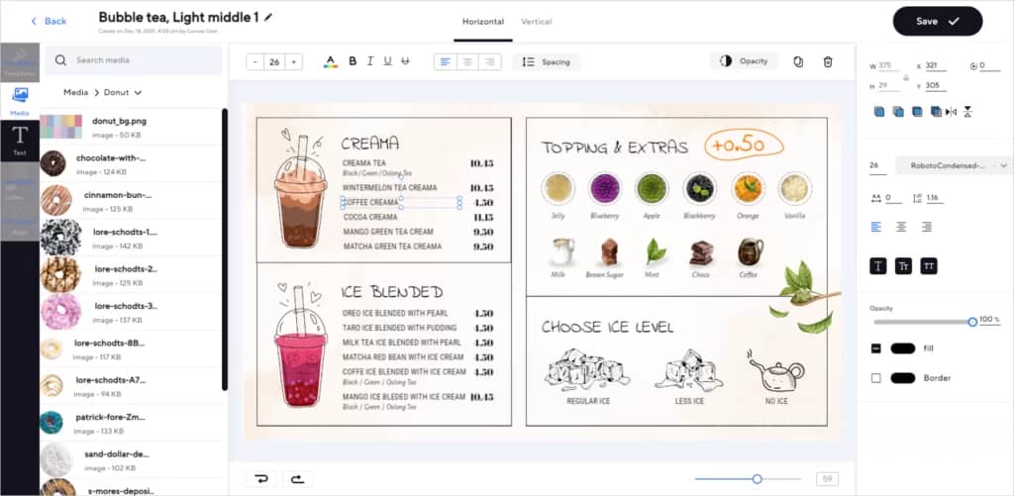
Task: Toggle strikethrough formatting in the toolbar
Action: coord(405,61)
